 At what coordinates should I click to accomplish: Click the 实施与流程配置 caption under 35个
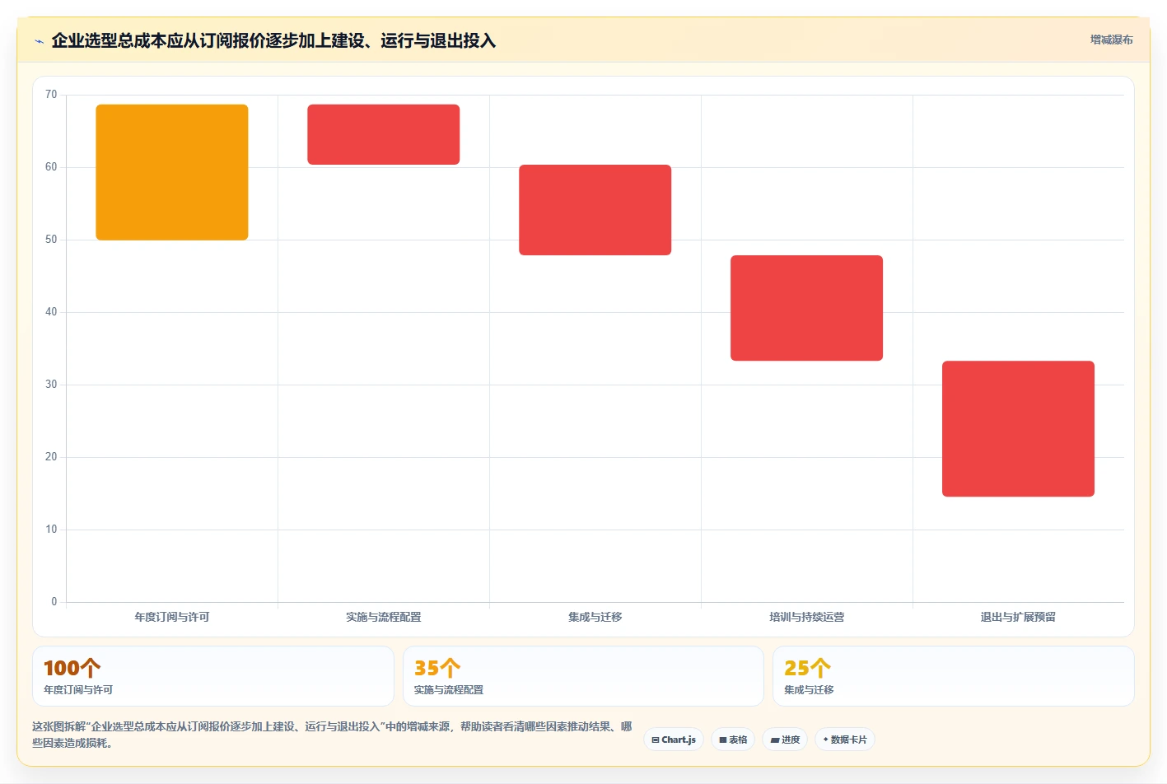449,690
